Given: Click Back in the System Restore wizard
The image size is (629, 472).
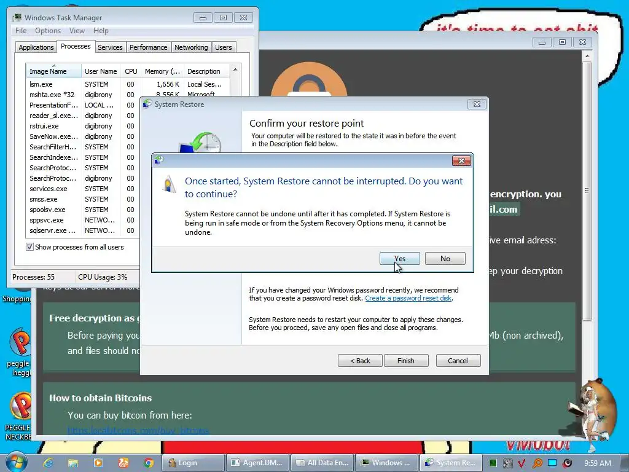Looking at the screenshot, I should [360, 360].
